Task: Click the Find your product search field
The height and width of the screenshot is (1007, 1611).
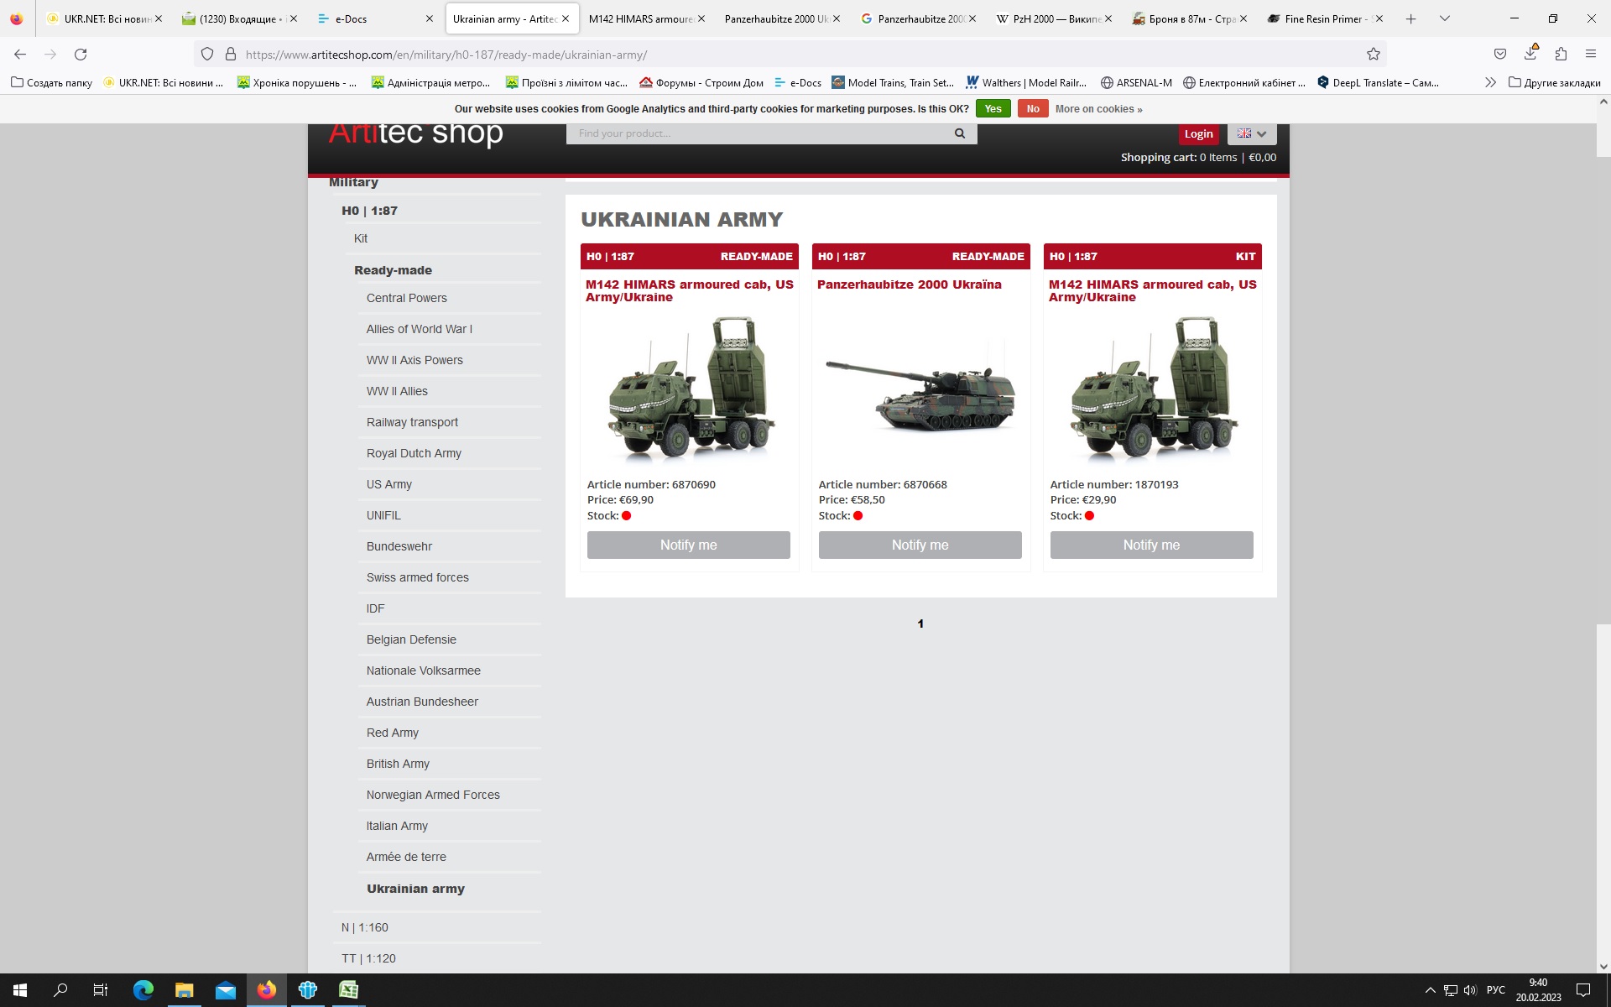Action: pyautogui.click(x=755, y=133)
